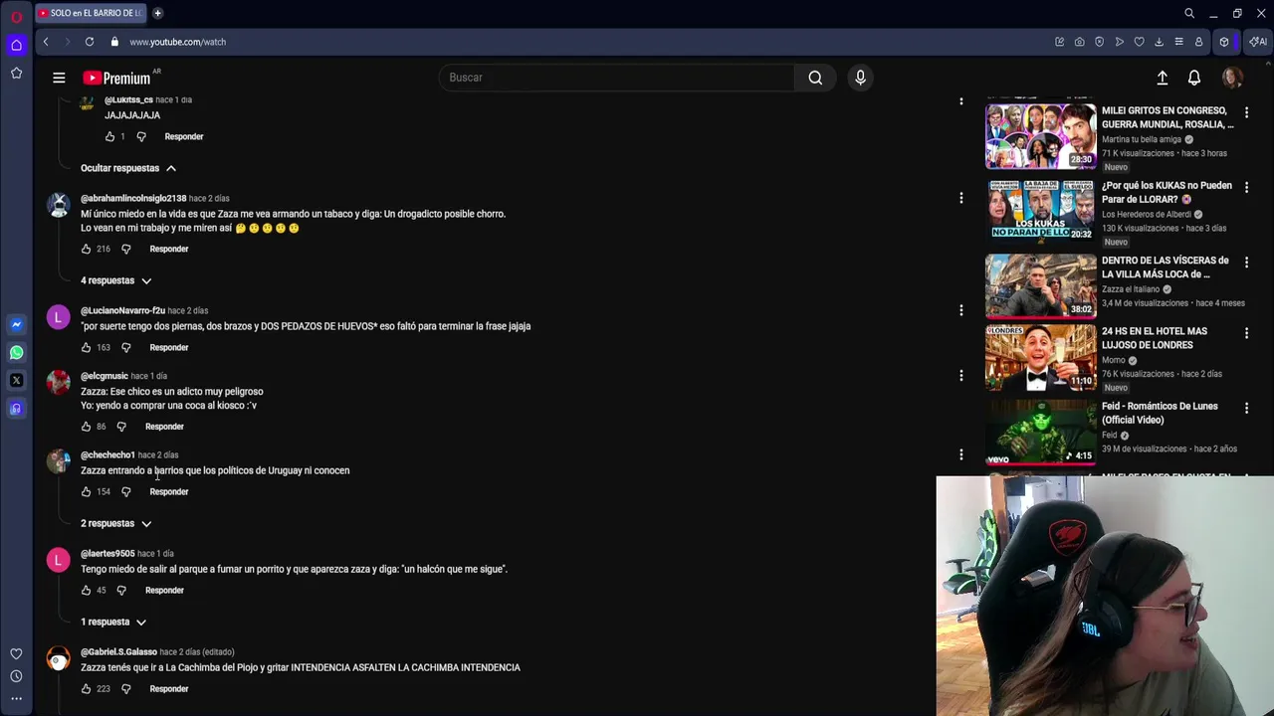This screenshot has height=716, width=1274.
Task: Open YouTube upload/create icon
Action: [x=1163, y=78]
